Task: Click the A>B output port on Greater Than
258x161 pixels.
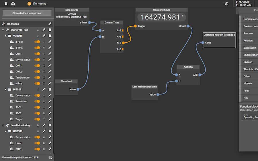Action: point(123,43)
